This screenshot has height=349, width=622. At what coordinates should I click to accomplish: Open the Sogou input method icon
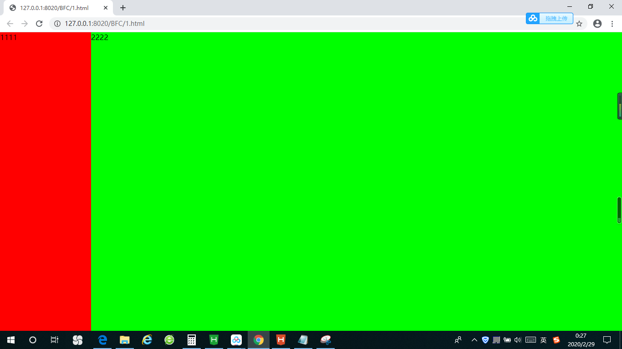tap(556, 340)
